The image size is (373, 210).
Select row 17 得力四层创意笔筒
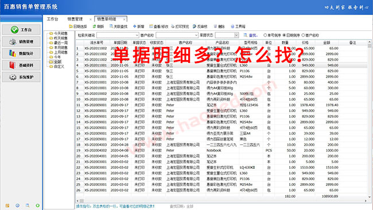(x=222, y=139)
